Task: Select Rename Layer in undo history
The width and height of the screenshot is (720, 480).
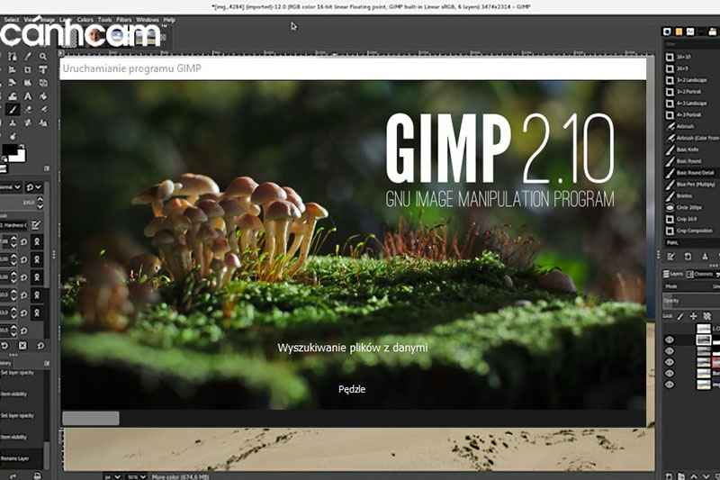Action: (x=22, y=458)
